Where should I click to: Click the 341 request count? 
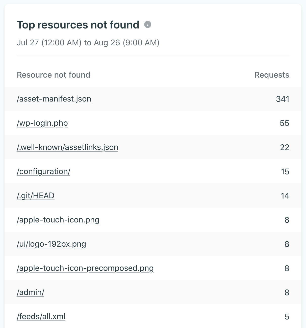283,99
